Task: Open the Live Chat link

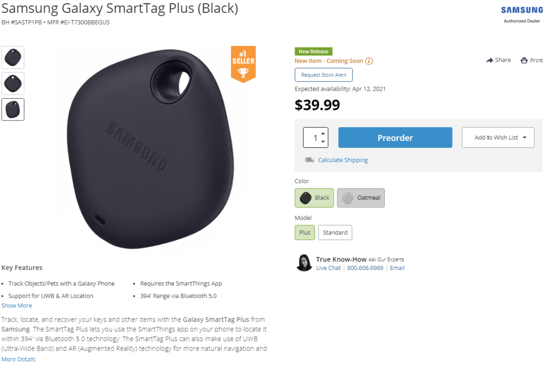Action: (x=328, y=268)
